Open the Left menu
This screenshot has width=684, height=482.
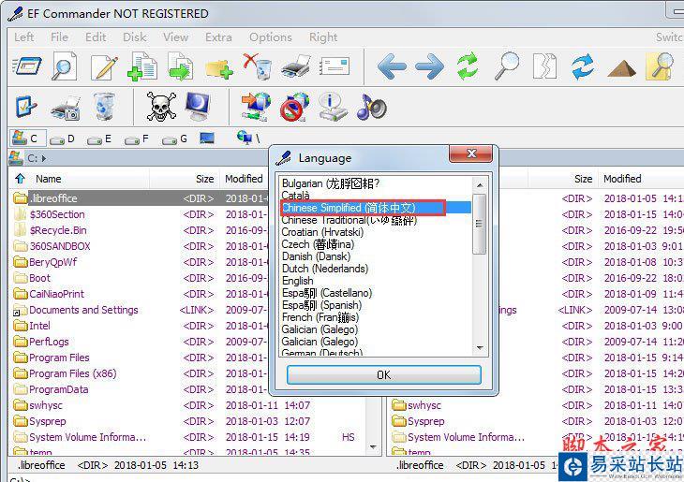coord(23,37)
